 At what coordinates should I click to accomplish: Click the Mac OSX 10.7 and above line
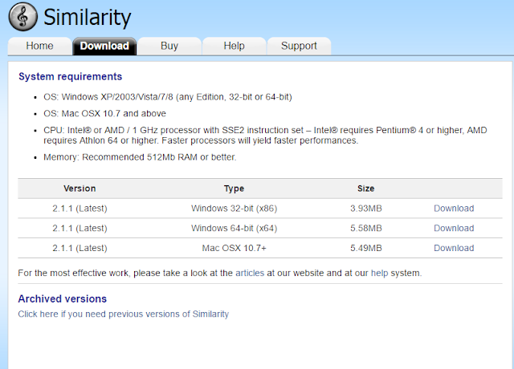click(104, 114)
